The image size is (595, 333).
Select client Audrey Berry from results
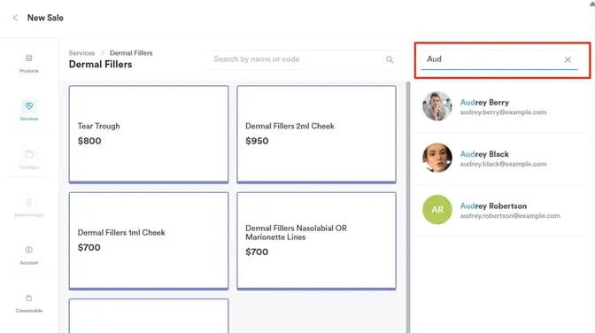[x=501, y=106]
